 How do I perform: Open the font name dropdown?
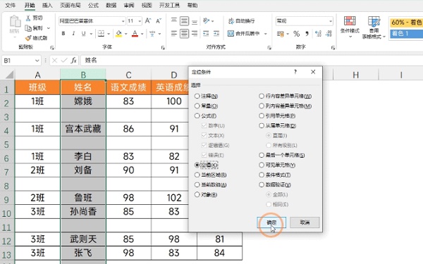(x=123, y=21)
